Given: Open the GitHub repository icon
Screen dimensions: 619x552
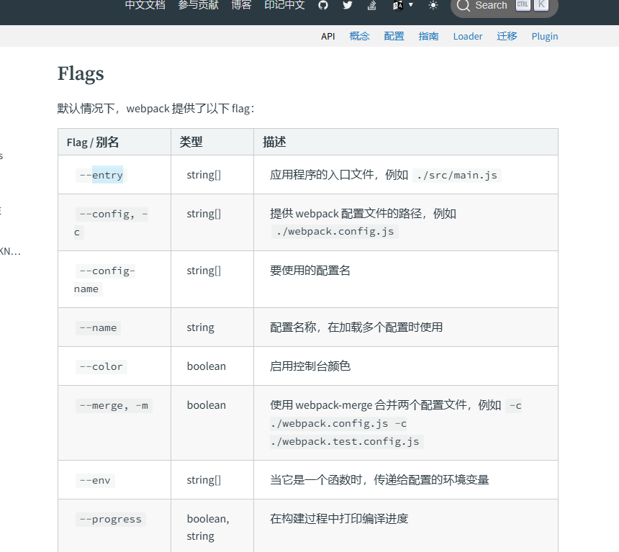Looking at the screenshot, I should (323, 5).
